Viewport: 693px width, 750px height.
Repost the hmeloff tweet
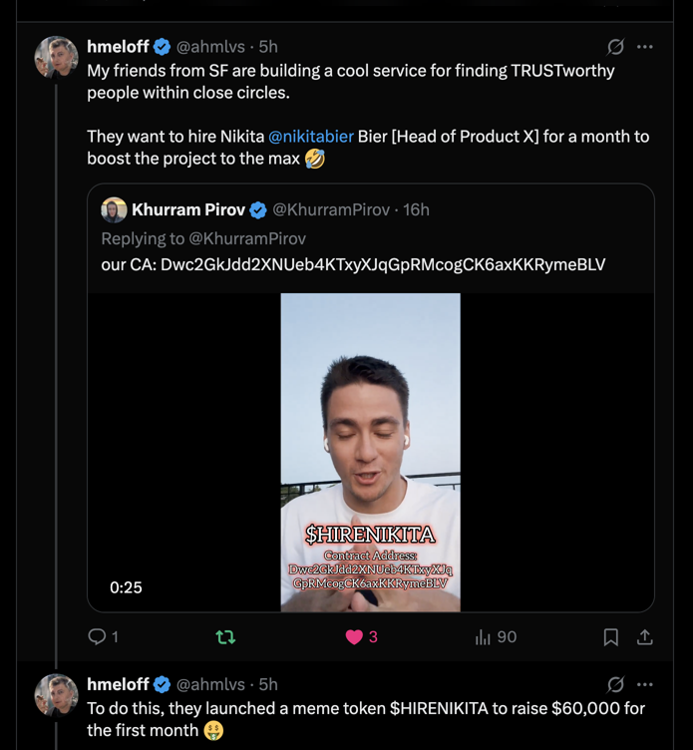[x=225, y=636]
